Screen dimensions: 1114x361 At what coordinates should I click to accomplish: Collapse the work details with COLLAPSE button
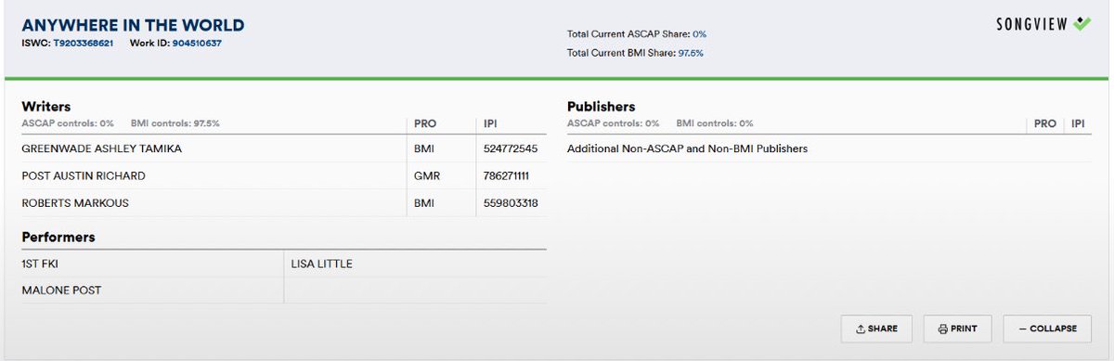click(x=1047, y=329)
